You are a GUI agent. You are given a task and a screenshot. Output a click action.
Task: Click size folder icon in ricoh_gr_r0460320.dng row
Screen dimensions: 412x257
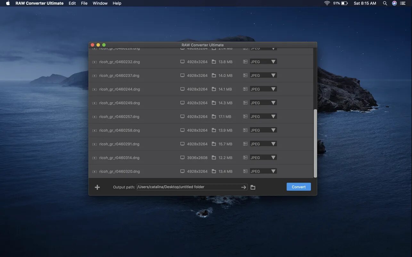pos(214,171)
